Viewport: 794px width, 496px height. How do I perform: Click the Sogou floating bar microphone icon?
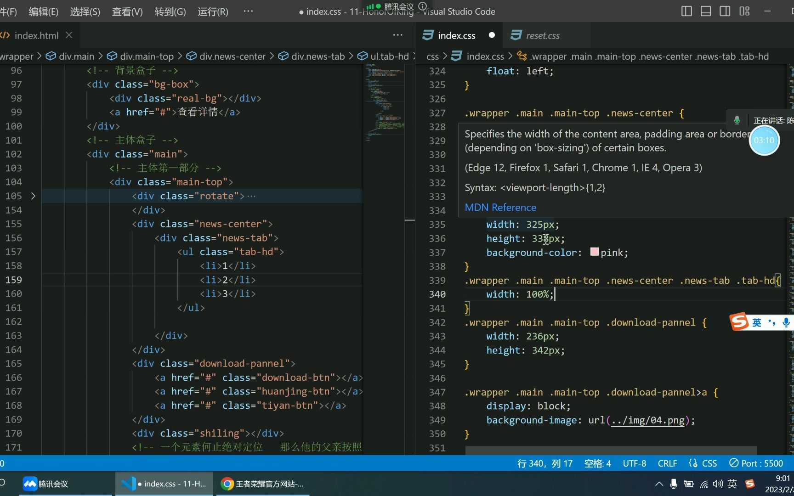pos(786,322)
